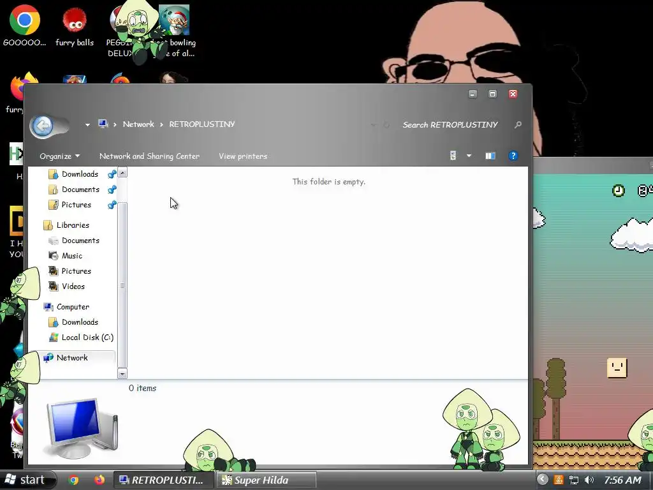Click smiley face block in Super Hilda
Screen dimensions: 653x490
click(x=617, y=367)
